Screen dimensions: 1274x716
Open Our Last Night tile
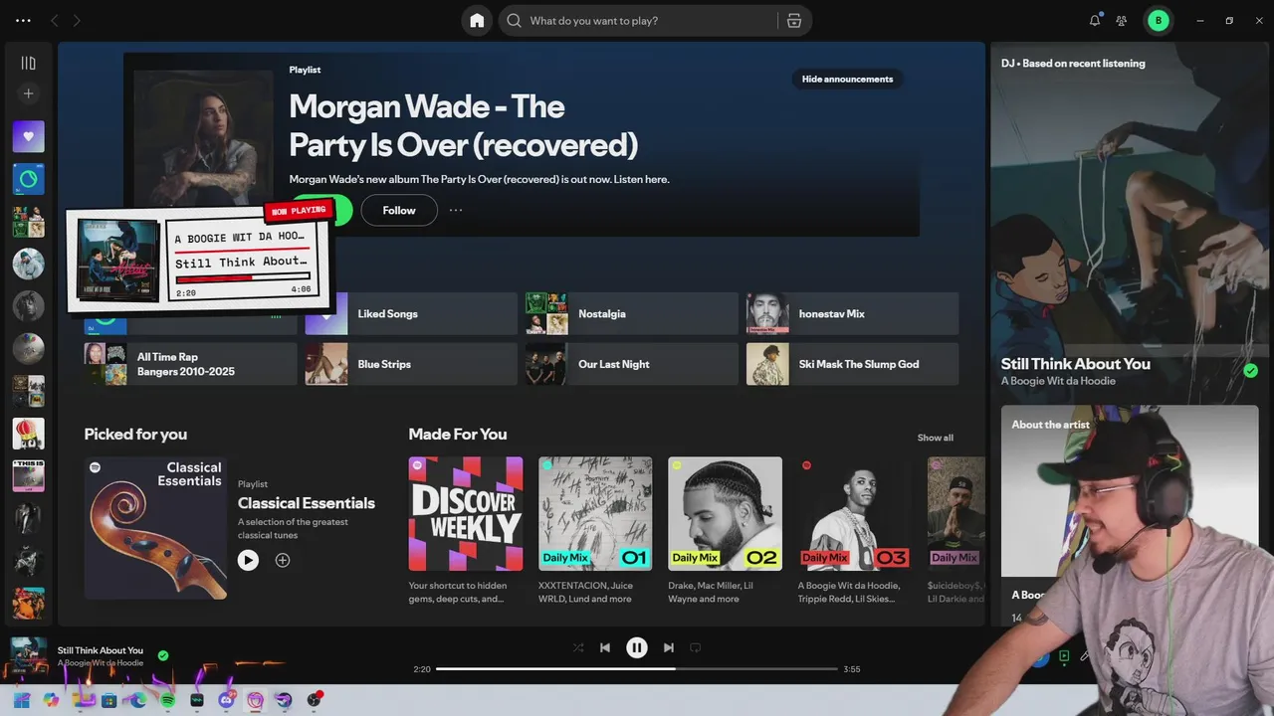point(632,364)
